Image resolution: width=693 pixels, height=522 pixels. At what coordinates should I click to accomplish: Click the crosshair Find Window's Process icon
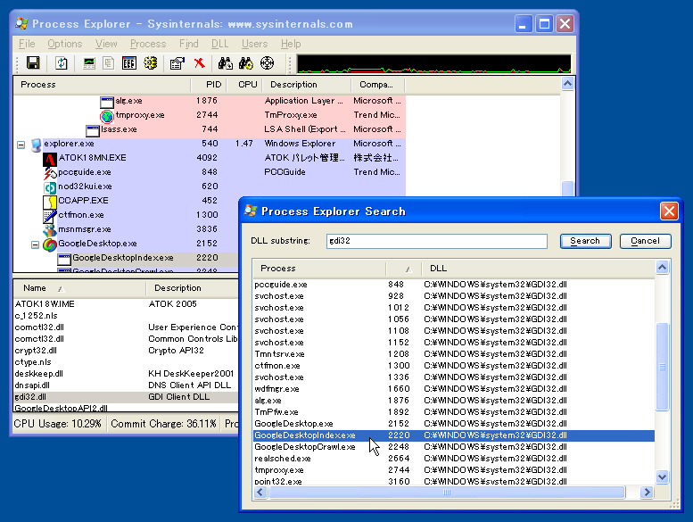click(x=267, y=63)
